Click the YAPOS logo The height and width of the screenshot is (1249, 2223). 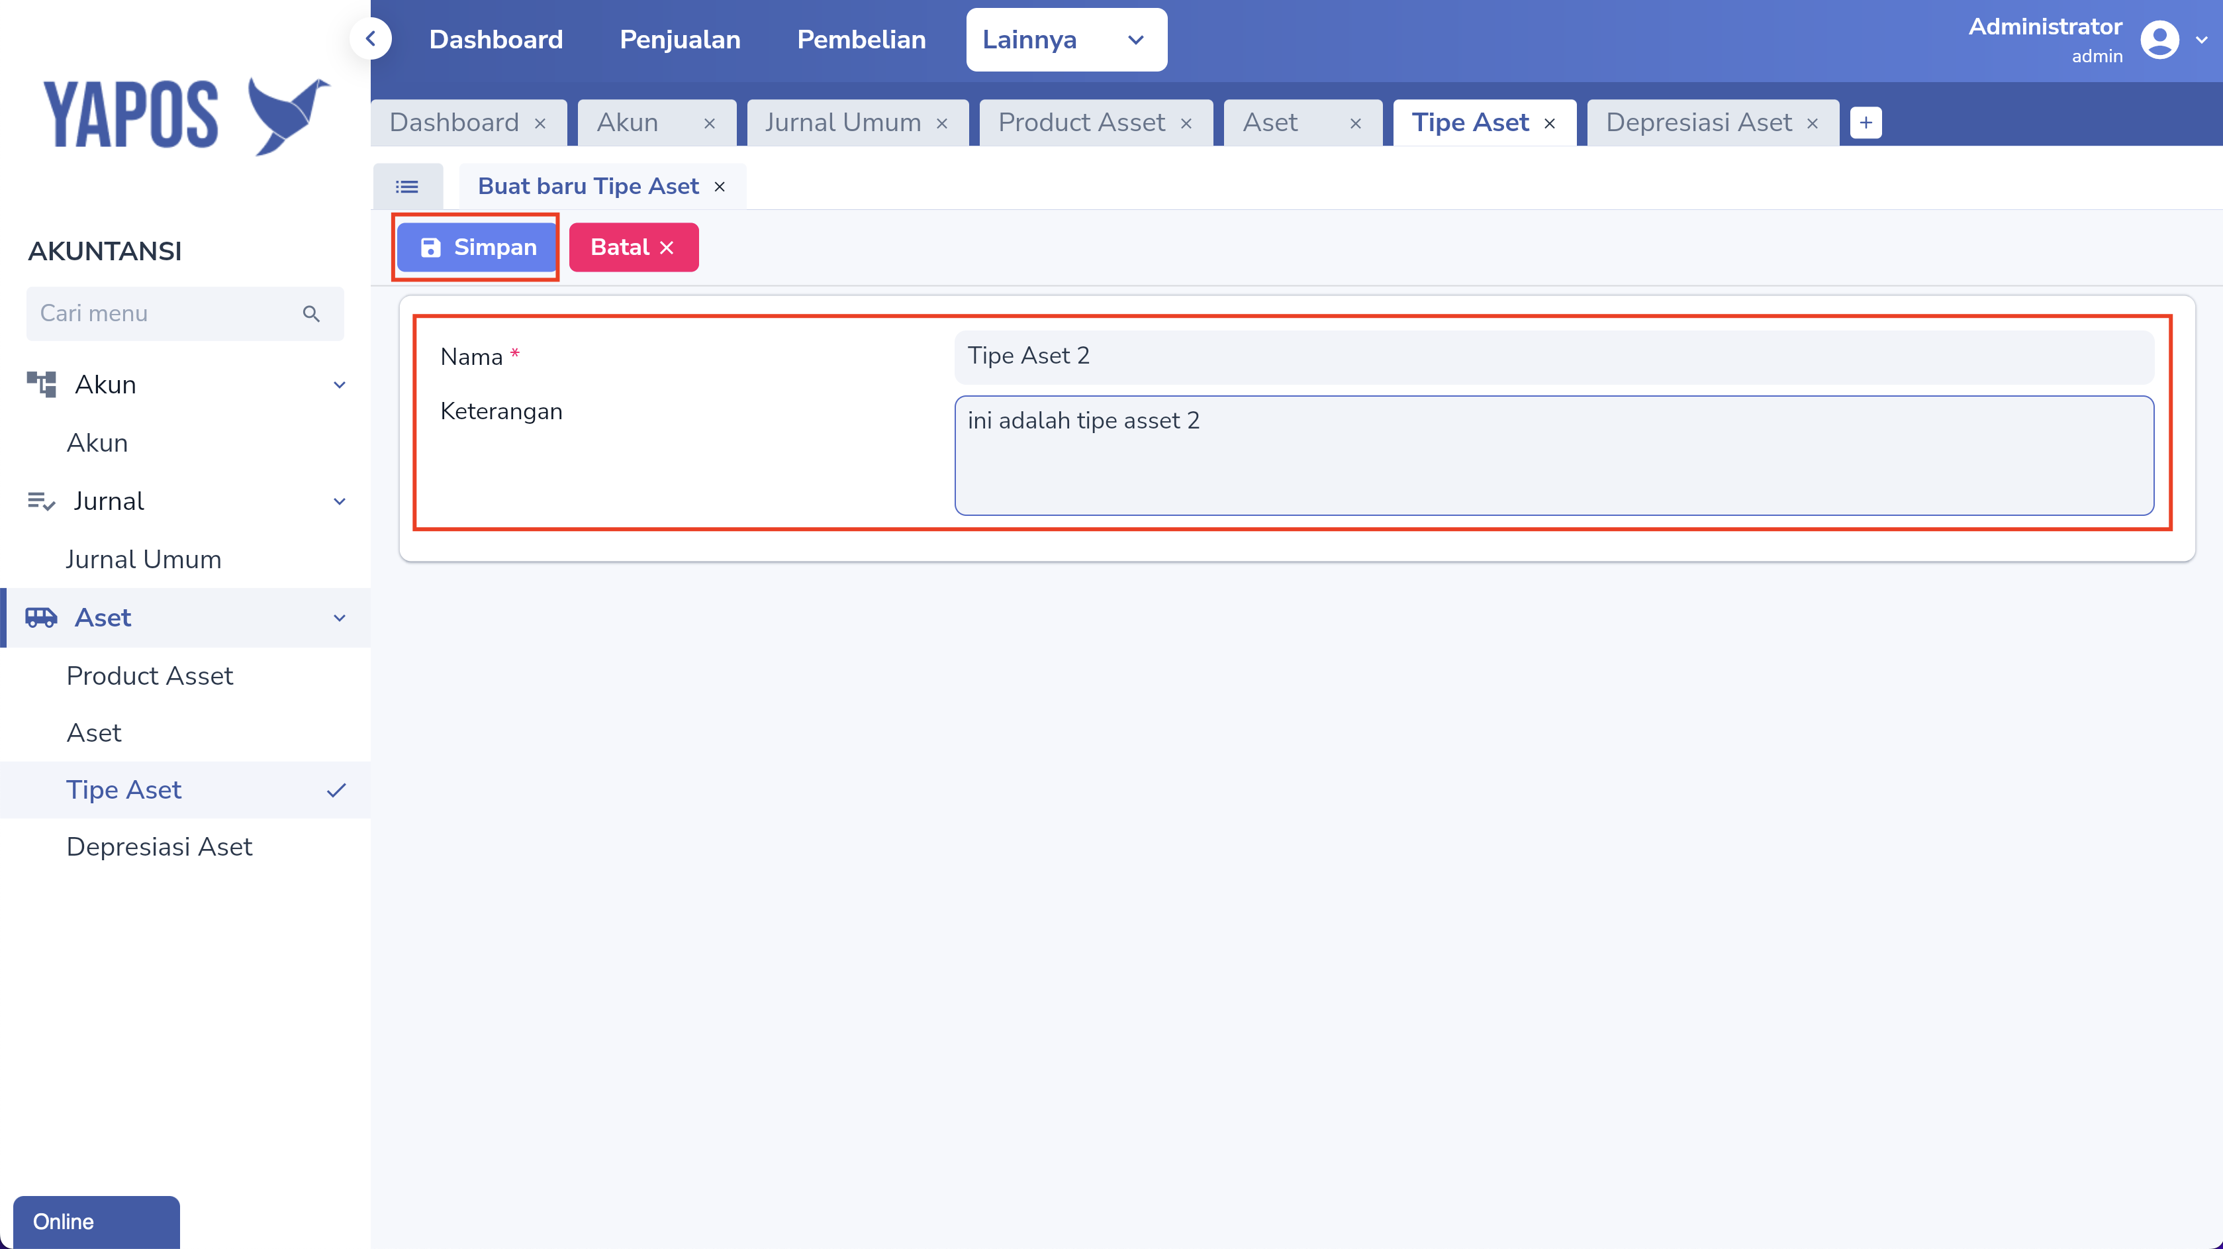(187, 116)
